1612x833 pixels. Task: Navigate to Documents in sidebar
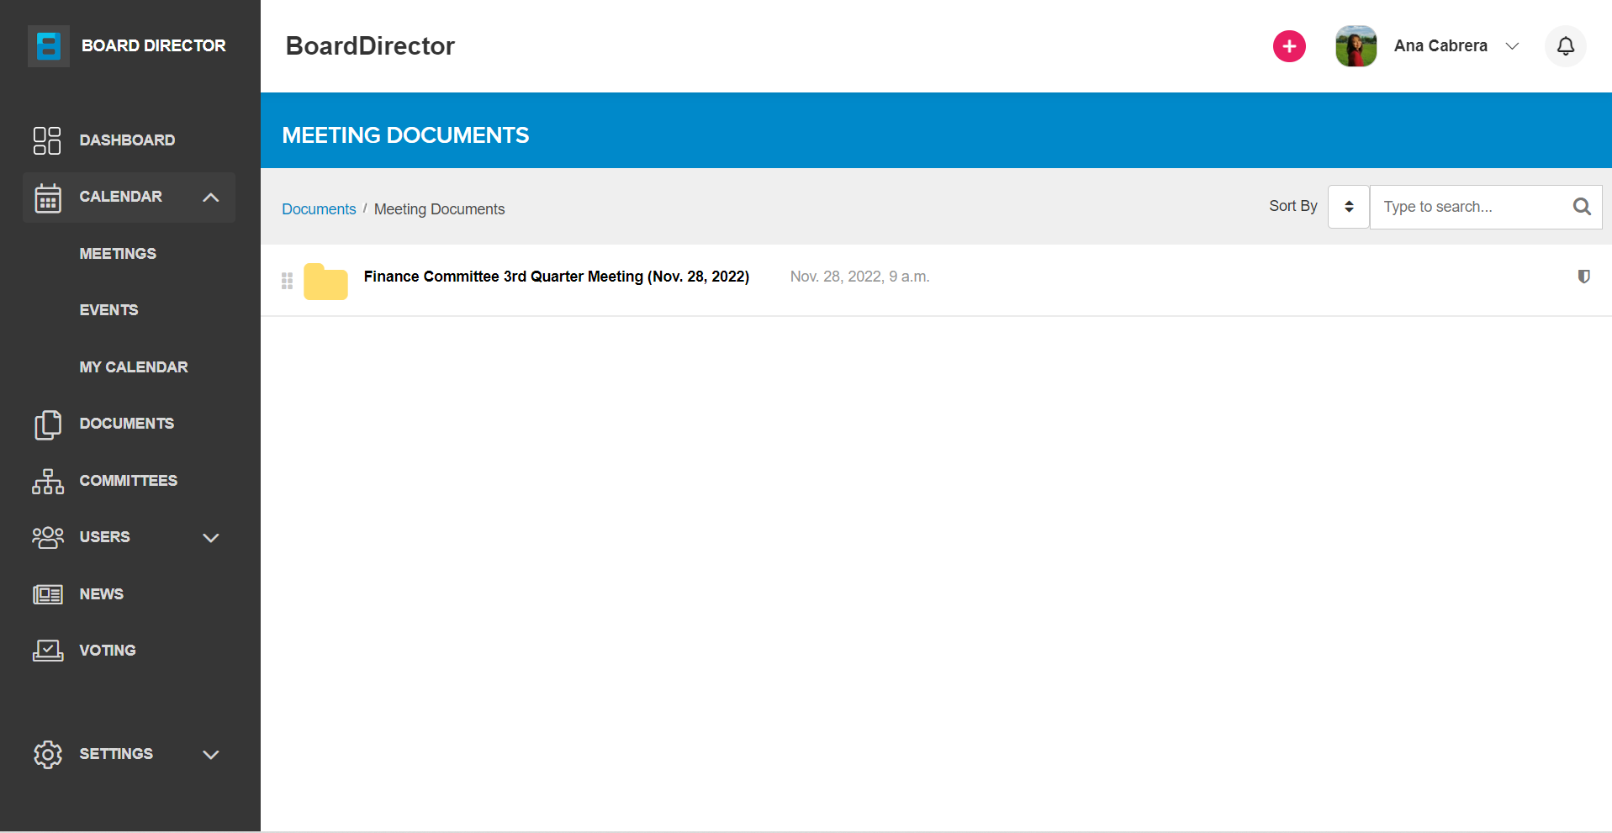pyautogui.click(x=127, y=424)
